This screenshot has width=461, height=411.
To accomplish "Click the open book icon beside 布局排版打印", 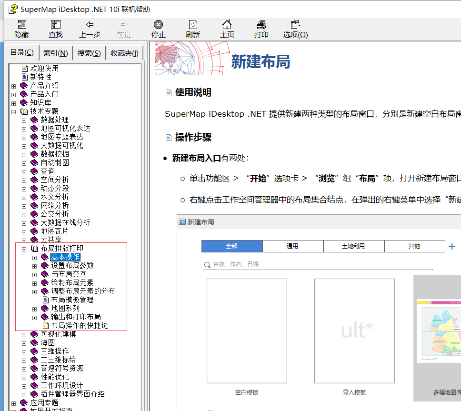I will point(34,249).
